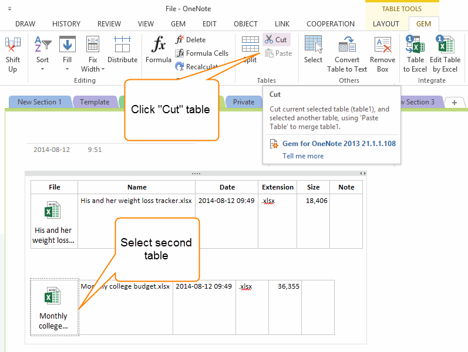468x352 pixels.
Task: Click the Monthly college Excel file icon
Action: point(52,296)
